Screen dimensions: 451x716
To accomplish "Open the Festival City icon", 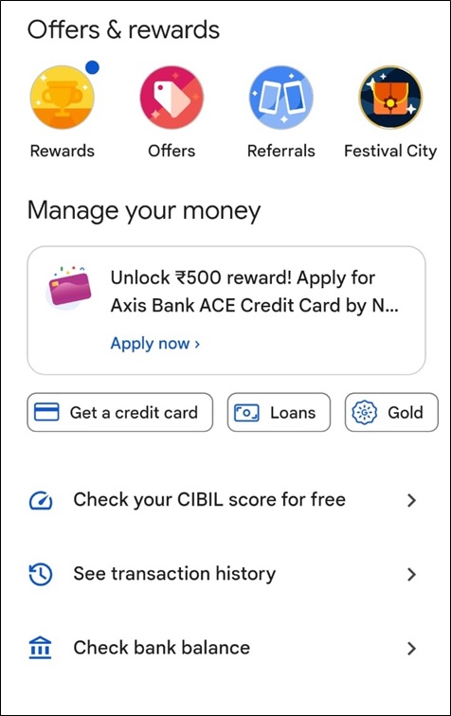I will tap(390, 98).
